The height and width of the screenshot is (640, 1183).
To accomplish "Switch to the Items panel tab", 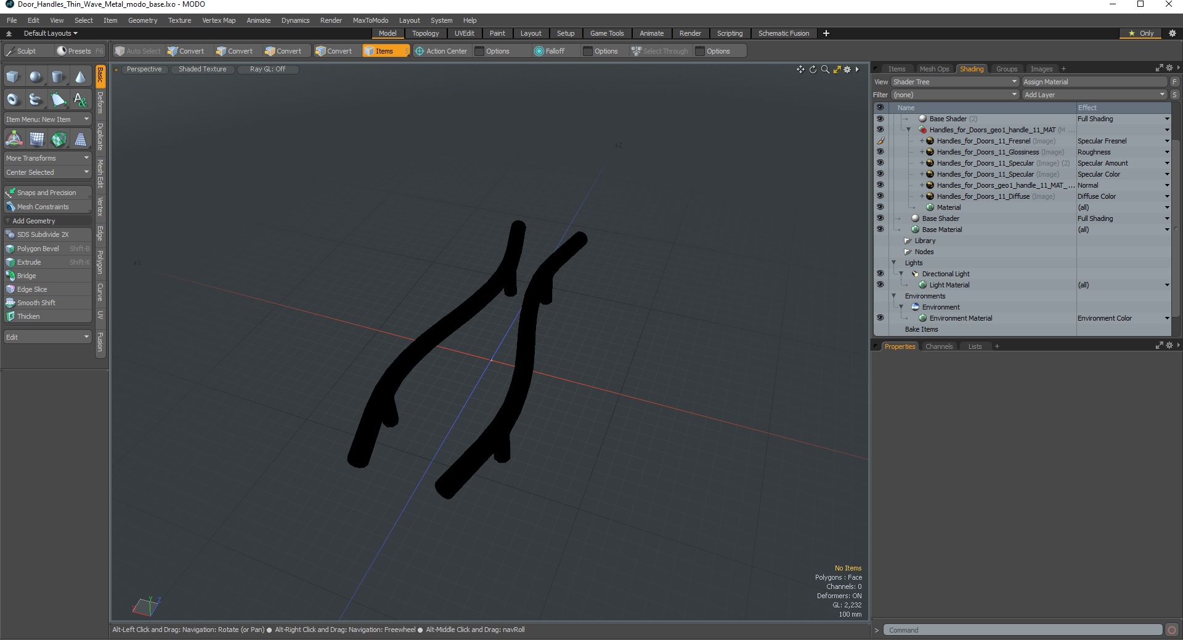I will coord(896,69).
